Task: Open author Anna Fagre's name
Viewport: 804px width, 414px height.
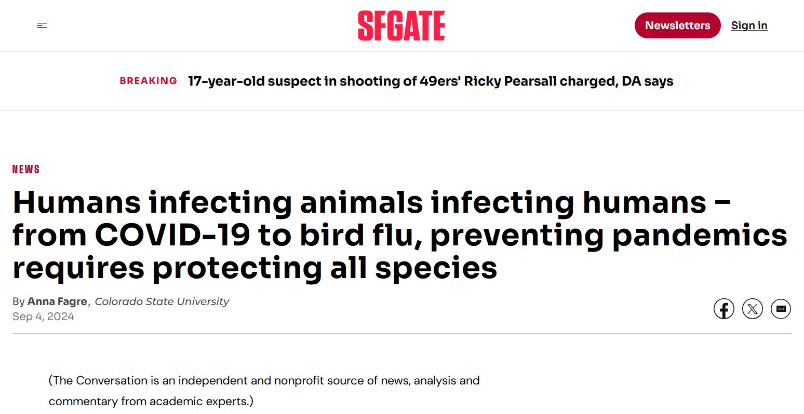Action: tap(57, 301)
